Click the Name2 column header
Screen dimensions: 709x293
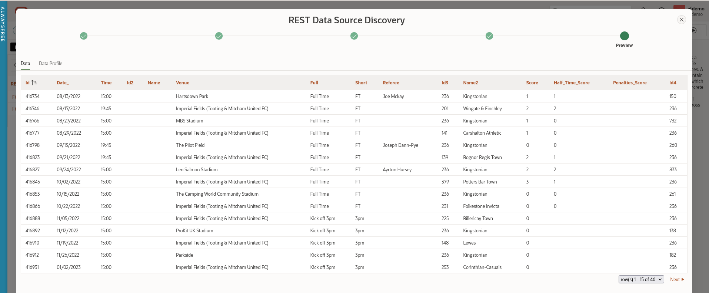[470, 83]
